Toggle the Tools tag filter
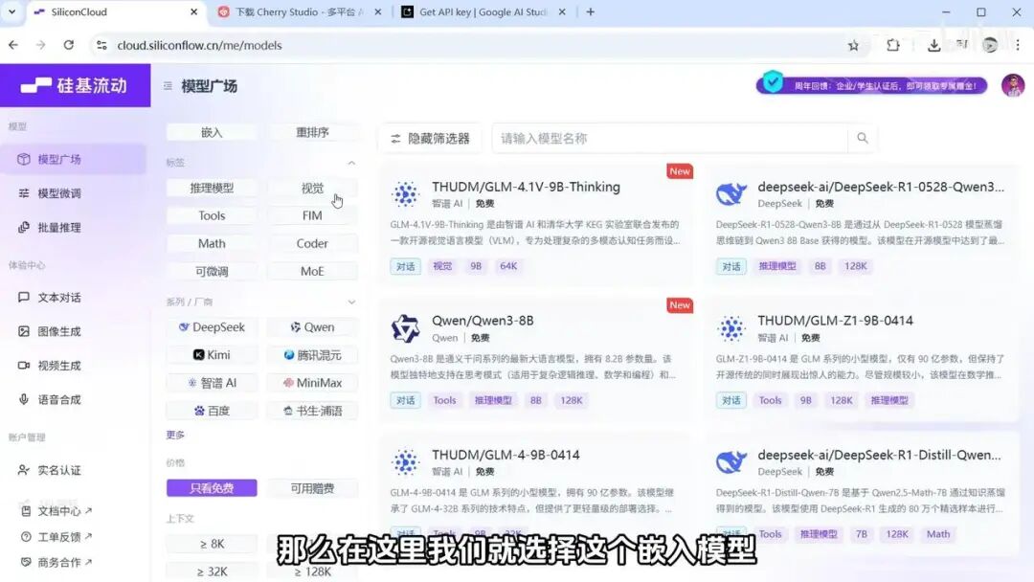 (x=212, y=215)
